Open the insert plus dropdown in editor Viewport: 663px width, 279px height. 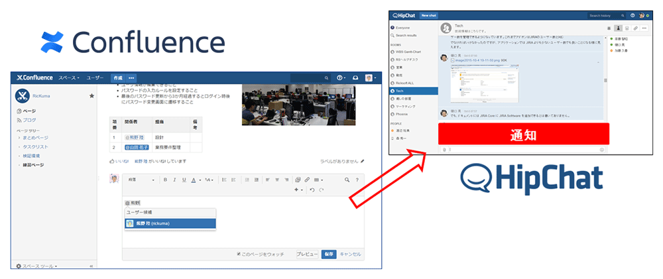[299, 190]
